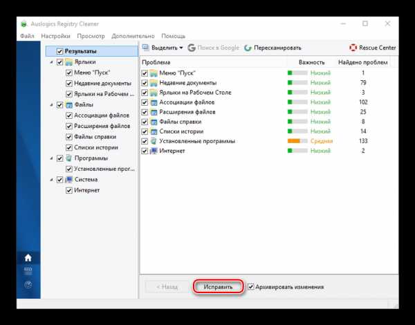Sort by the Найдено проблем column header
The width and height of the screenshot is (415, 325).
click(363, 62)
